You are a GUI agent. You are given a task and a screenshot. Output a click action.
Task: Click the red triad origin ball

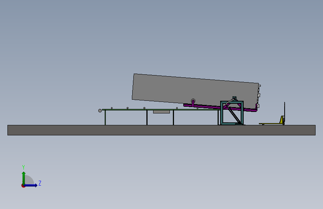(x=23, y=186)
